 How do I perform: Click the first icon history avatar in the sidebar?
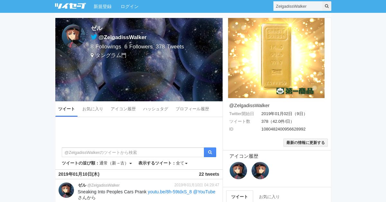238,171
